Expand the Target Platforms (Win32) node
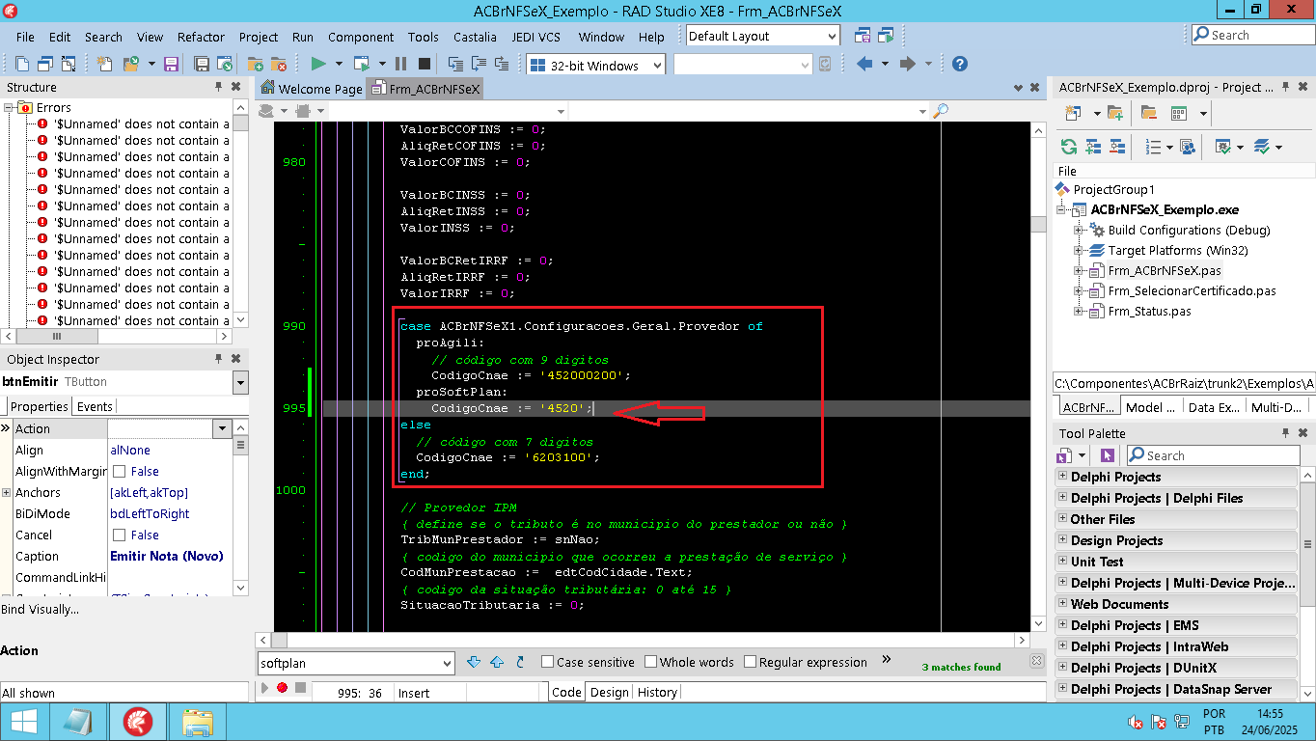 pos(1079,250)
